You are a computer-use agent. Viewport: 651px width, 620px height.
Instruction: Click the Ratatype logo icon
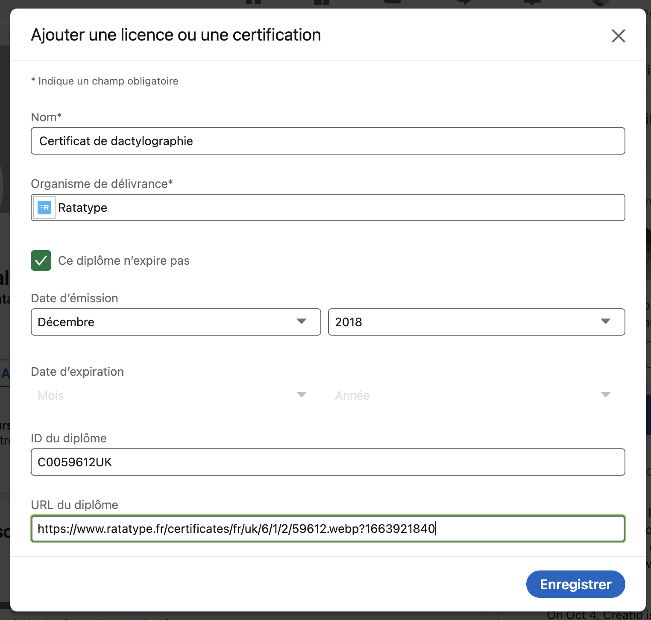(44, 208)
